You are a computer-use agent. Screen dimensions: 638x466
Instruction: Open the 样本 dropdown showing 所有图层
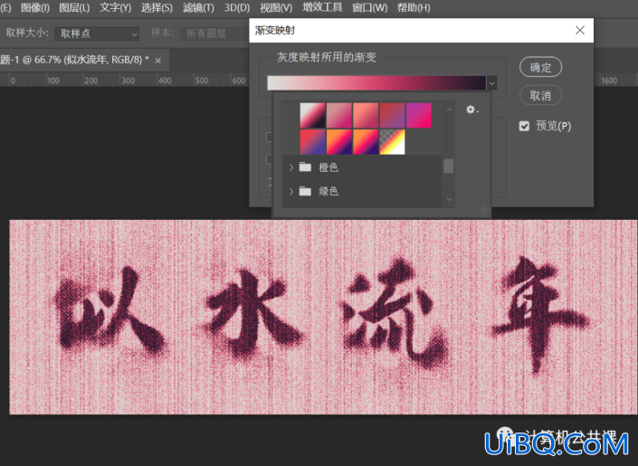[x=214, y=33]
